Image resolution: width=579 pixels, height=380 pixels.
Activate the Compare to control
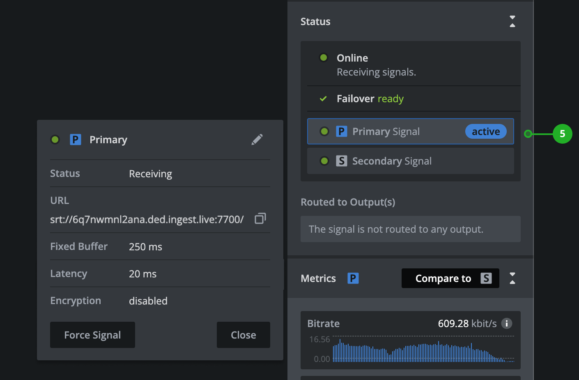tap(443, 278)
